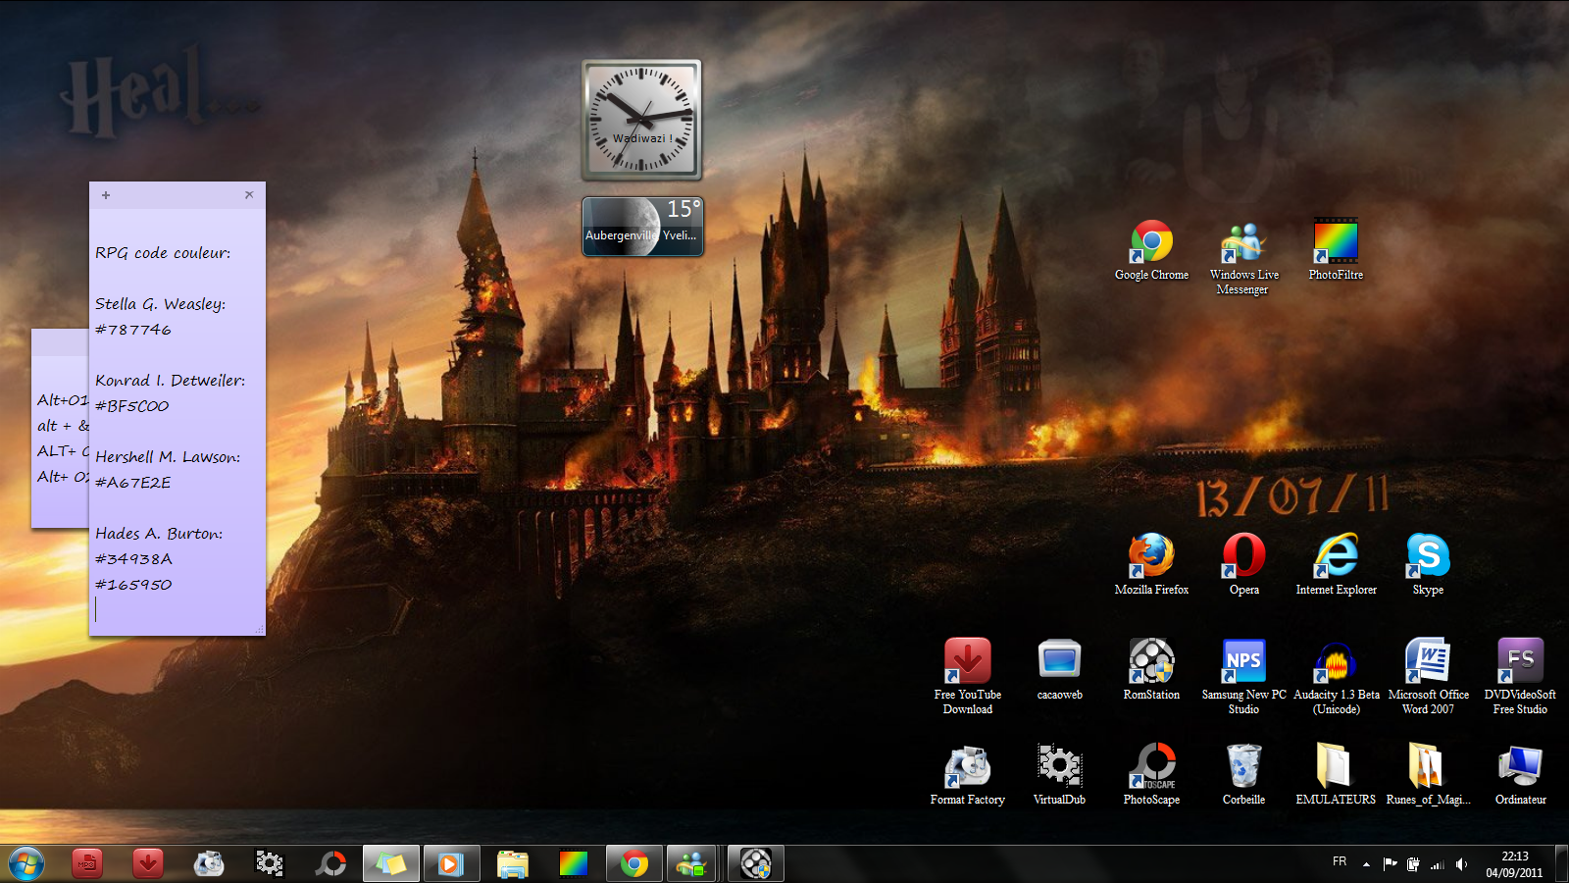Click the RomStation taskbar button
Image resolution: width=1569 pixels, height=883 pixels.
coord(756,863)
